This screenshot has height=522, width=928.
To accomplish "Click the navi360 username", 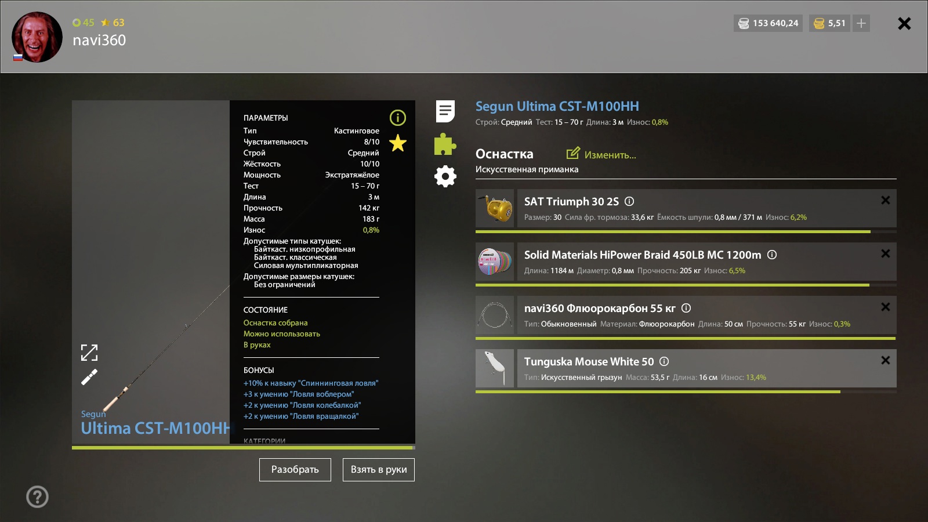I will (x=99, y=40).
